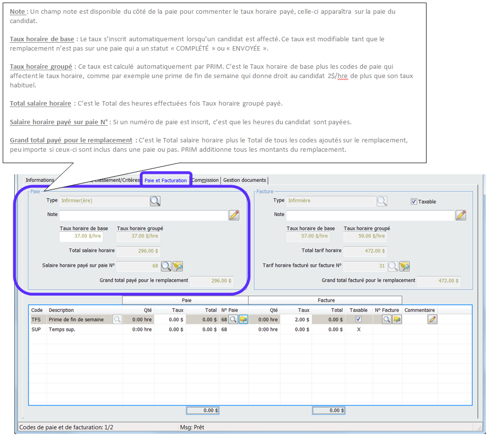Click the Facture Note input field
The image size is (489, 437).
click(370, 215)
